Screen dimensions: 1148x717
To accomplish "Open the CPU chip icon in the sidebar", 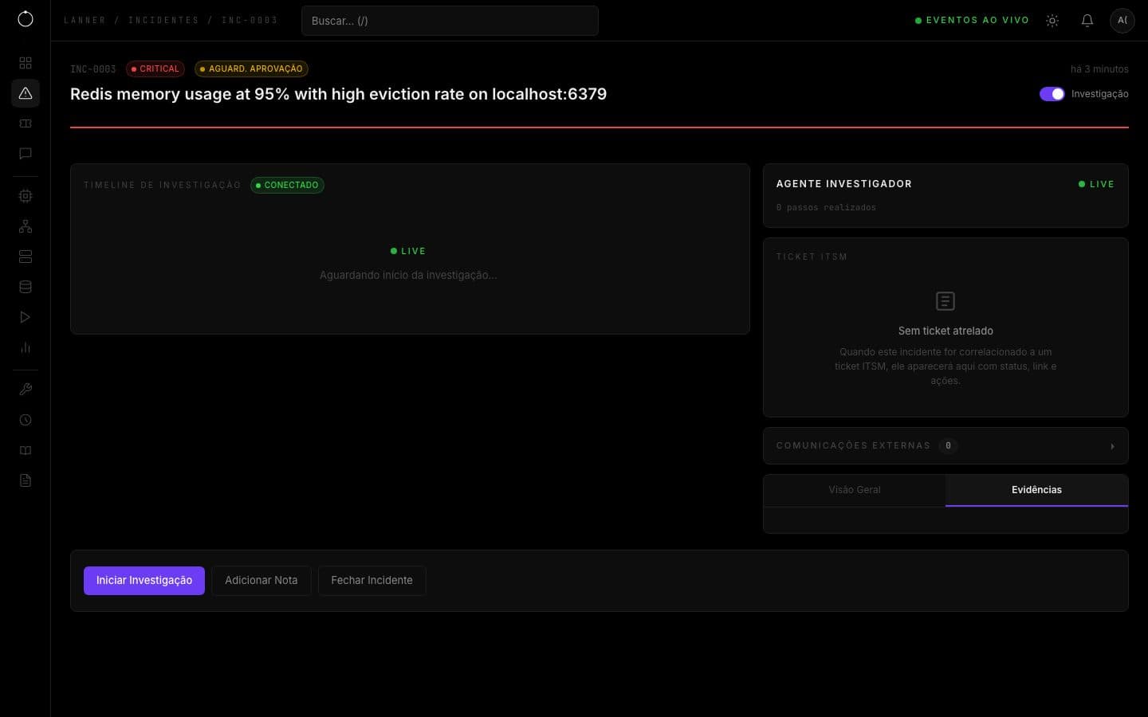I will point(26,196).
